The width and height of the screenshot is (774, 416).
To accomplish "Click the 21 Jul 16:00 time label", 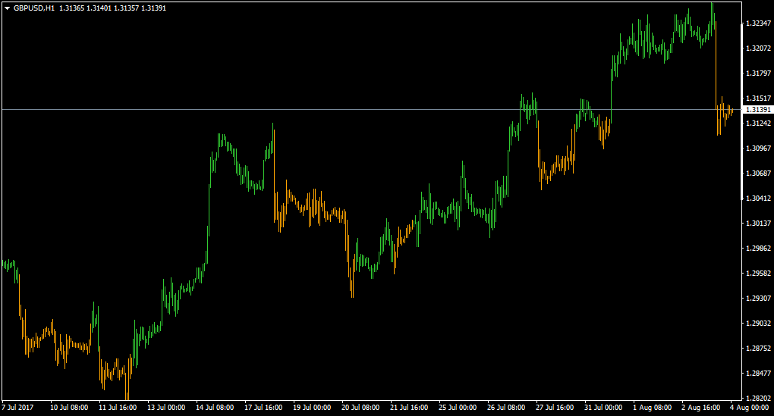I will [x=409, y=407].
